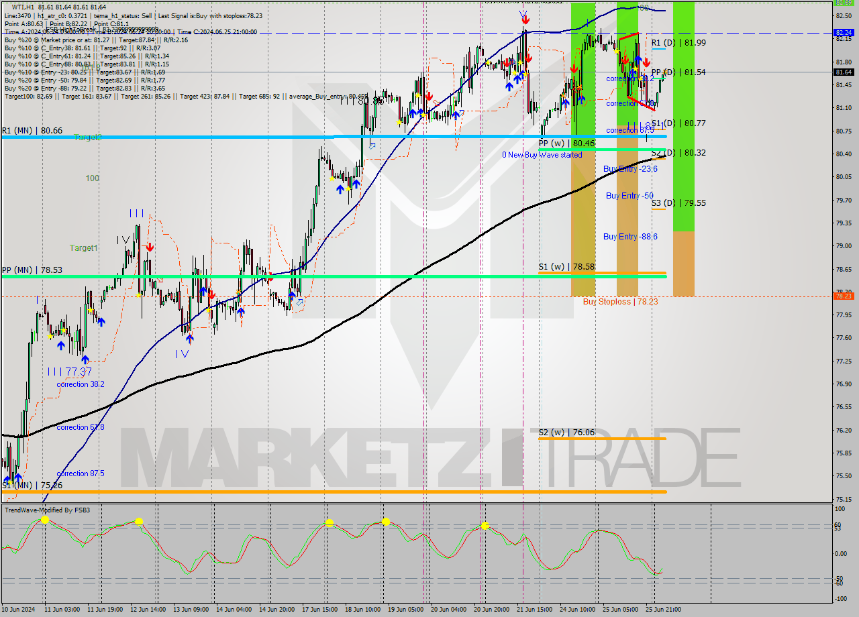
Task: Click the blue 82.24 price tag on axis
Action: [x=844, y=32]
